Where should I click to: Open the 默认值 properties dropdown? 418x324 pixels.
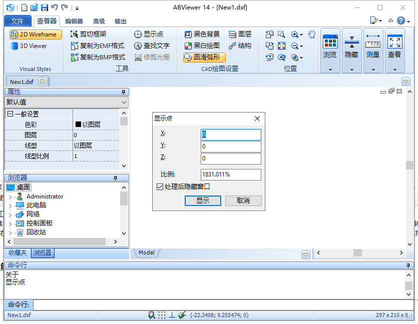(x=123, y=102)
